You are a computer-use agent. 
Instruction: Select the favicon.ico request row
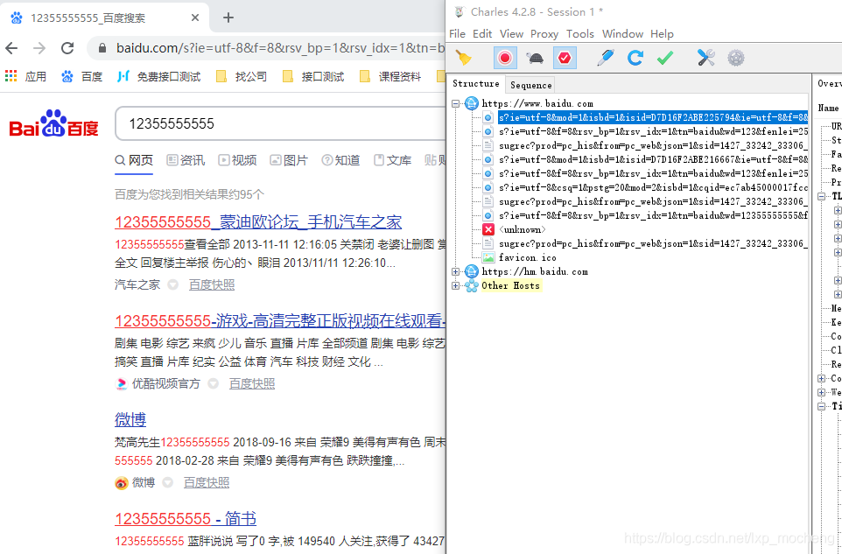pyautogui.click(x=527, y=257)
